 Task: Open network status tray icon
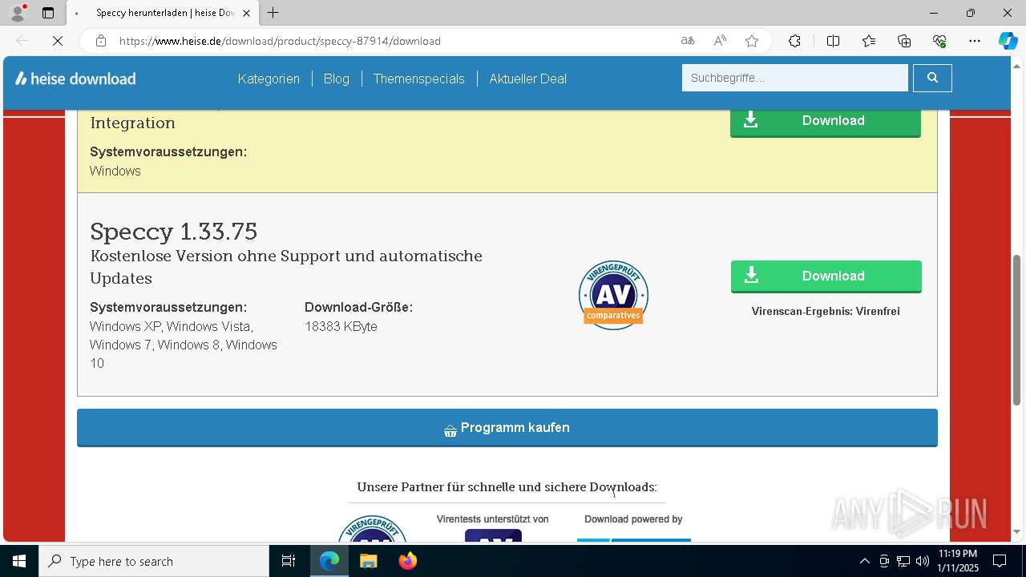903,561
